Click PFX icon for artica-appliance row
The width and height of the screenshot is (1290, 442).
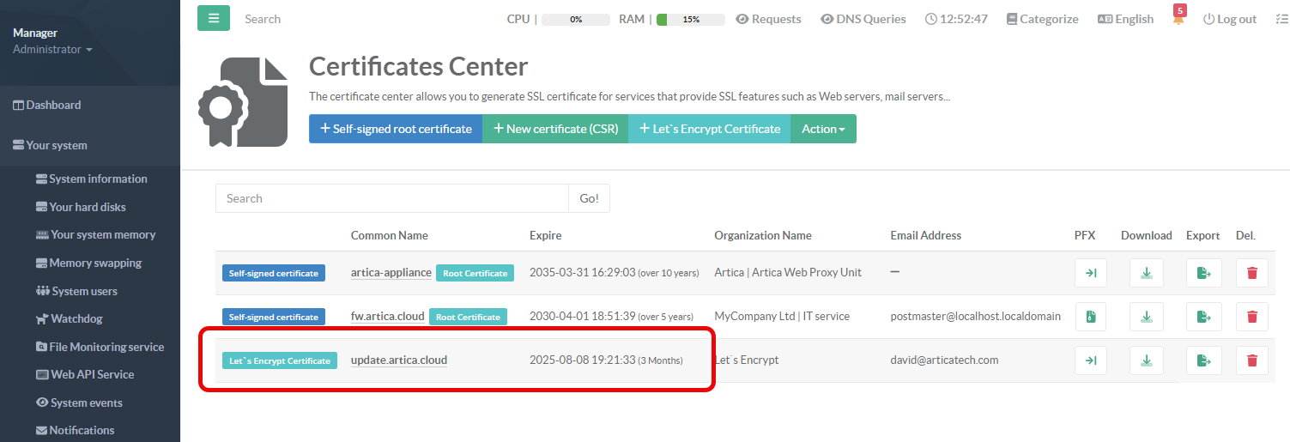[1090, 273]
